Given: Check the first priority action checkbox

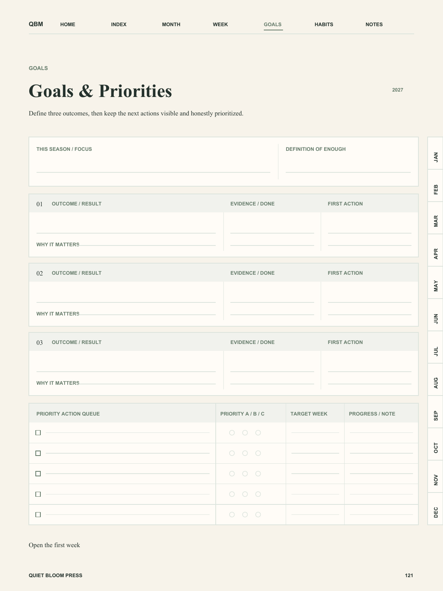Looking at the screenshot, I should (x=38, y=433).
